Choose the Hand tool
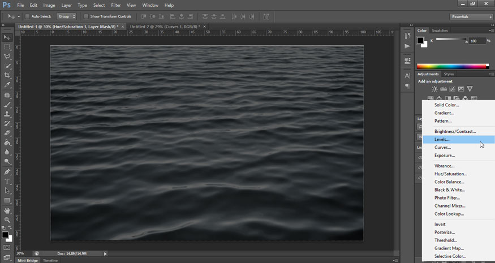This screenshot has width=495, height=263. coord(7,210)
